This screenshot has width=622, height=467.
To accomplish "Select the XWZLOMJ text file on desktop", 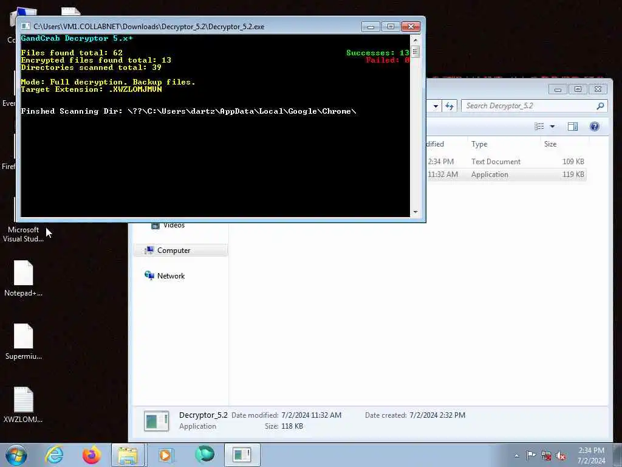I will pos(24,405).
